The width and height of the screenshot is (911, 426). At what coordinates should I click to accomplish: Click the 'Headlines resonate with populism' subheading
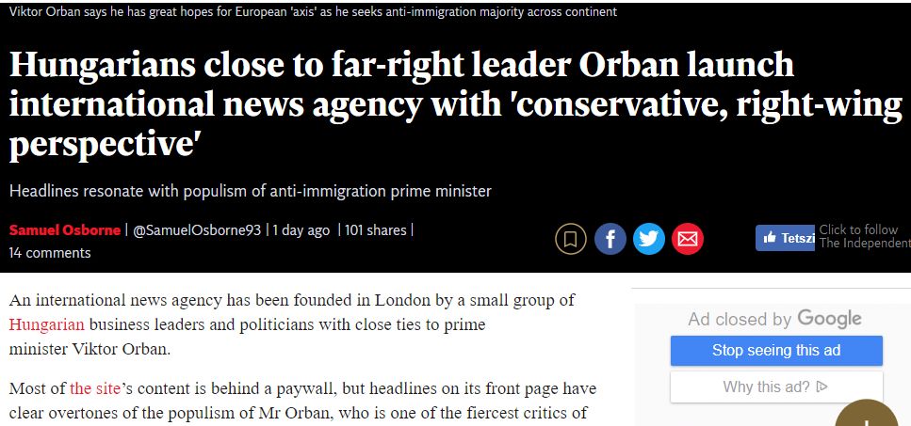point(250,191)
